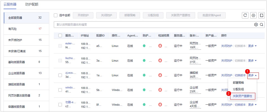
Task: Click green protection status dot in euler row
Action: pyautogui.click(x=144, y=46)
